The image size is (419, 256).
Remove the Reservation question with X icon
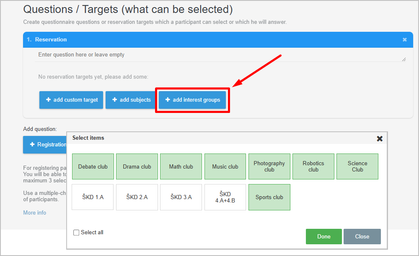pos(404,40)
